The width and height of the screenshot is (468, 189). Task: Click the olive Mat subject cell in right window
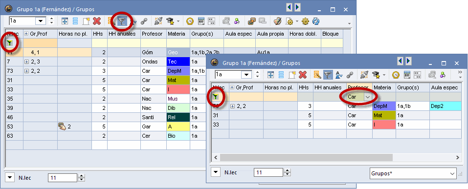pos(384,115)
